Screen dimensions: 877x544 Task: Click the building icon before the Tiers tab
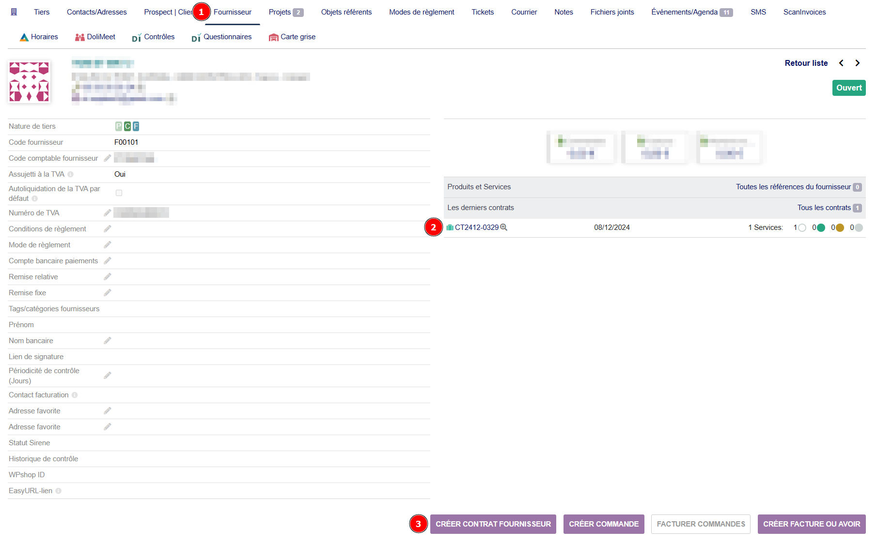[x=14, y=12]
